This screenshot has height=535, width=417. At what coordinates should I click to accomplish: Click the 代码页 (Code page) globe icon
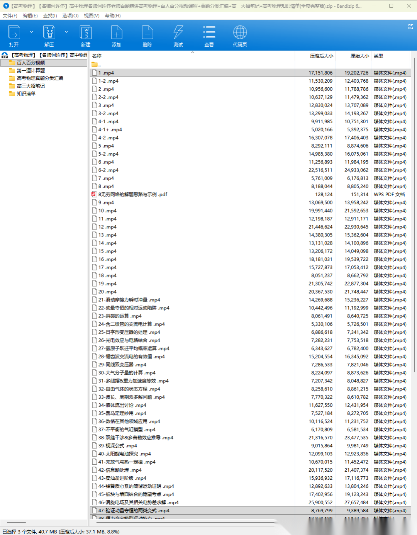coord(240,36)
